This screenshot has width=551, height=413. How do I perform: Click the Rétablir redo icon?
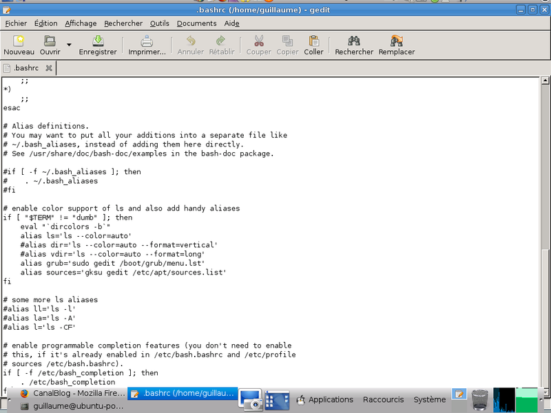click(x=221, y=41)
